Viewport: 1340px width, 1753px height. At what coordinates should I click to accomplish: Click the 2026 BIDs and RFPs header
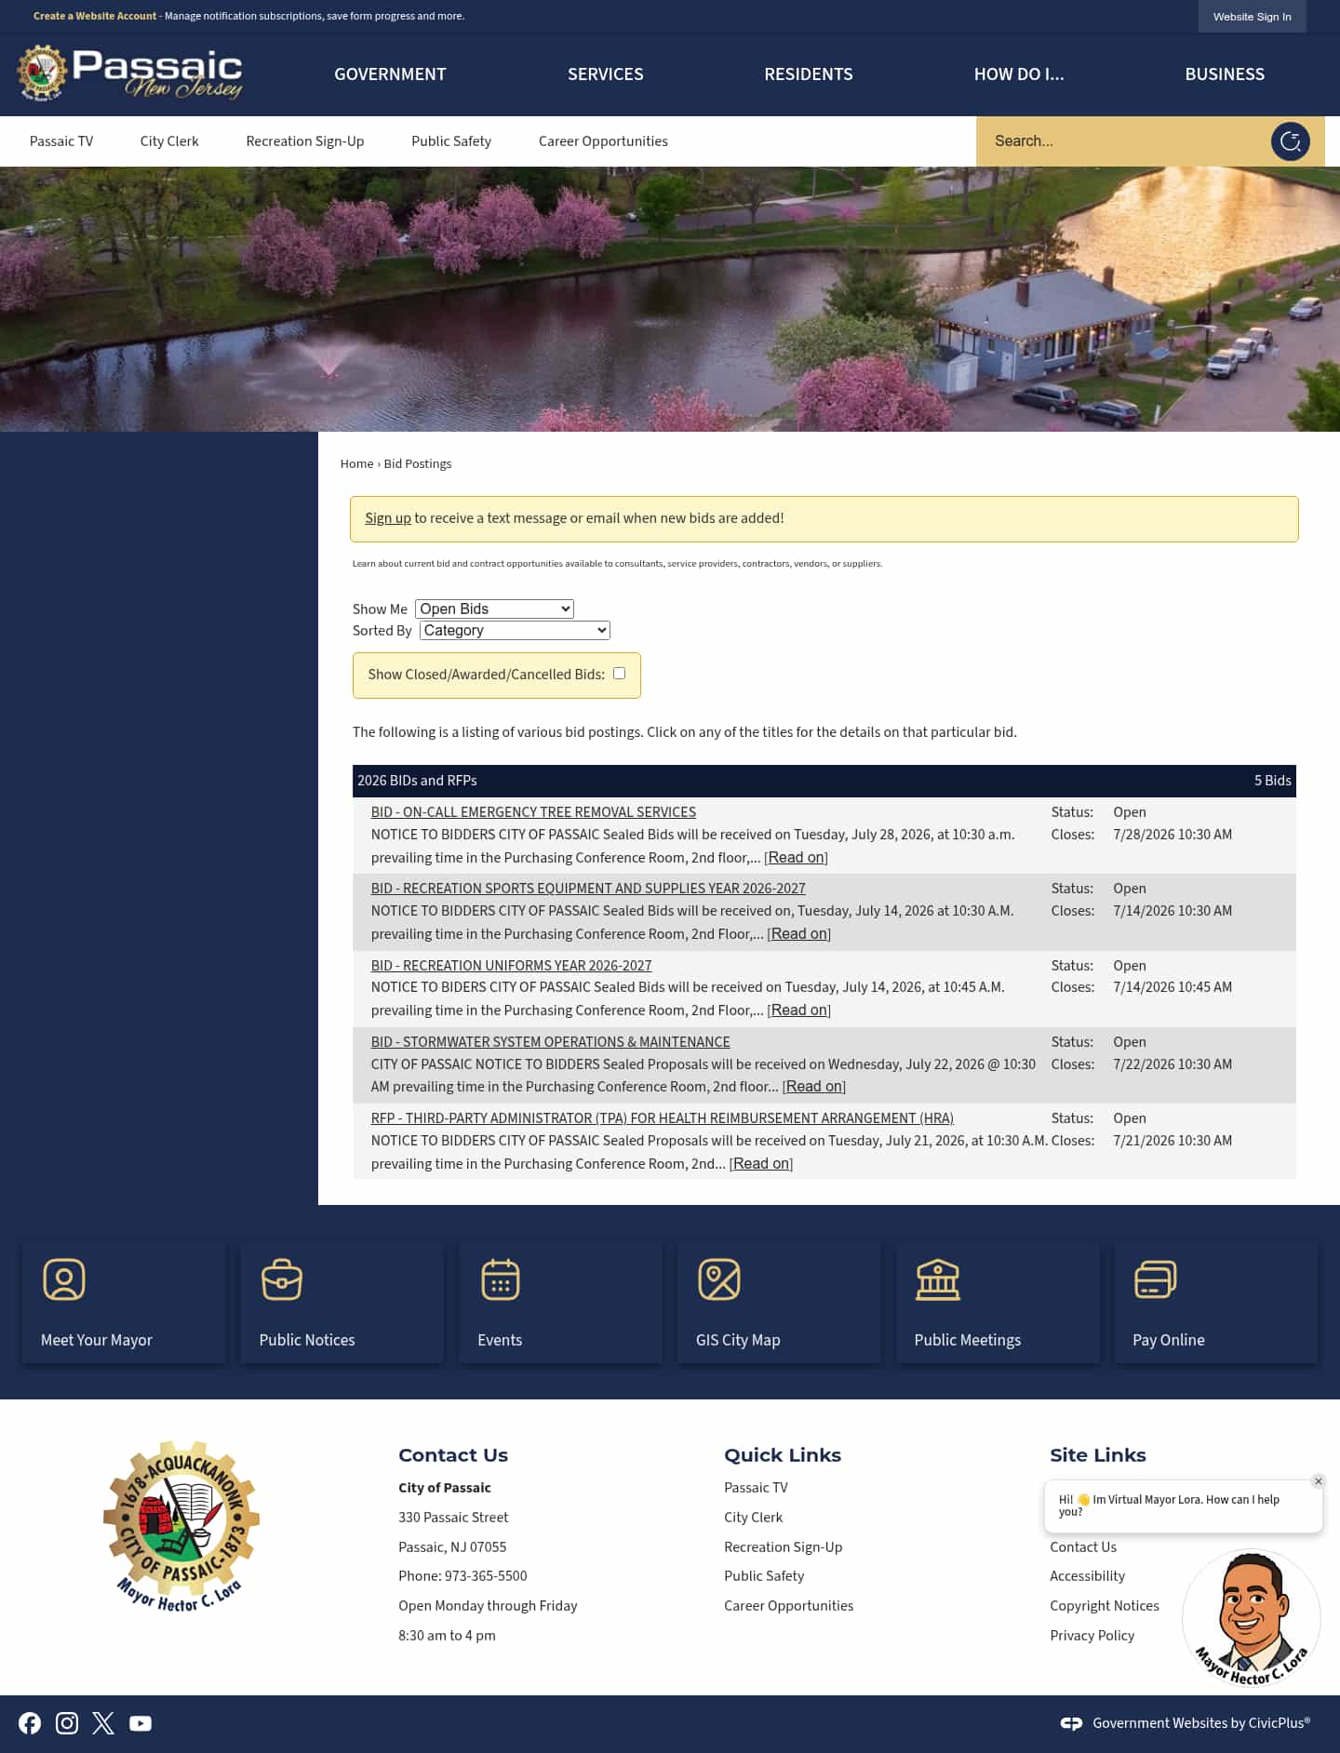[x=417, y=781]
